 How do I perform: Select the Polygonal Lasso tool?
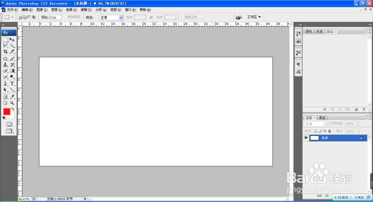pyautogui.click(x=5, y=46)
